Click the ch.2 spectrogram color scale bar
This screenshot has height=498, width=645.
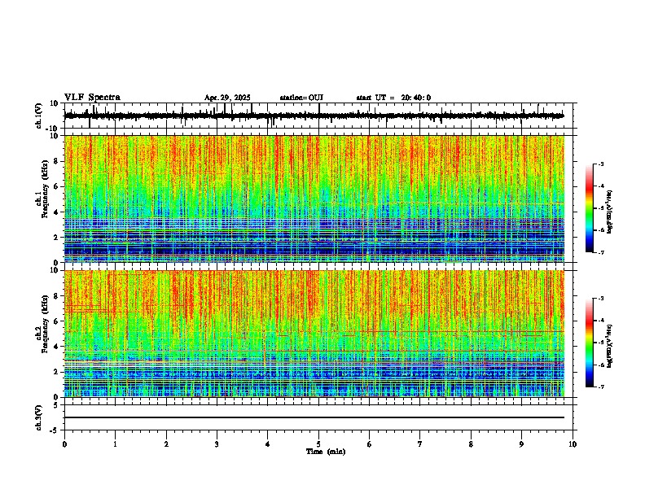coord(589,343)
